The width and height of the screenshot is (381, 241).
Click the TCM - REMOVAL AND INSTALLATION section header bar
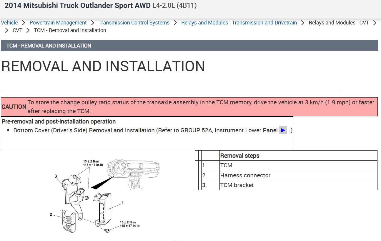[189, 46]
